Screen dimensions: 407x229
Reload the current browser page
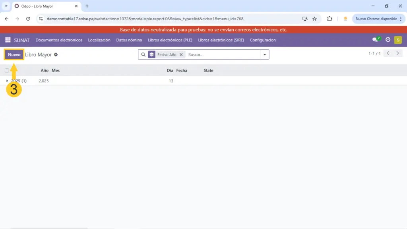point(28,19)
